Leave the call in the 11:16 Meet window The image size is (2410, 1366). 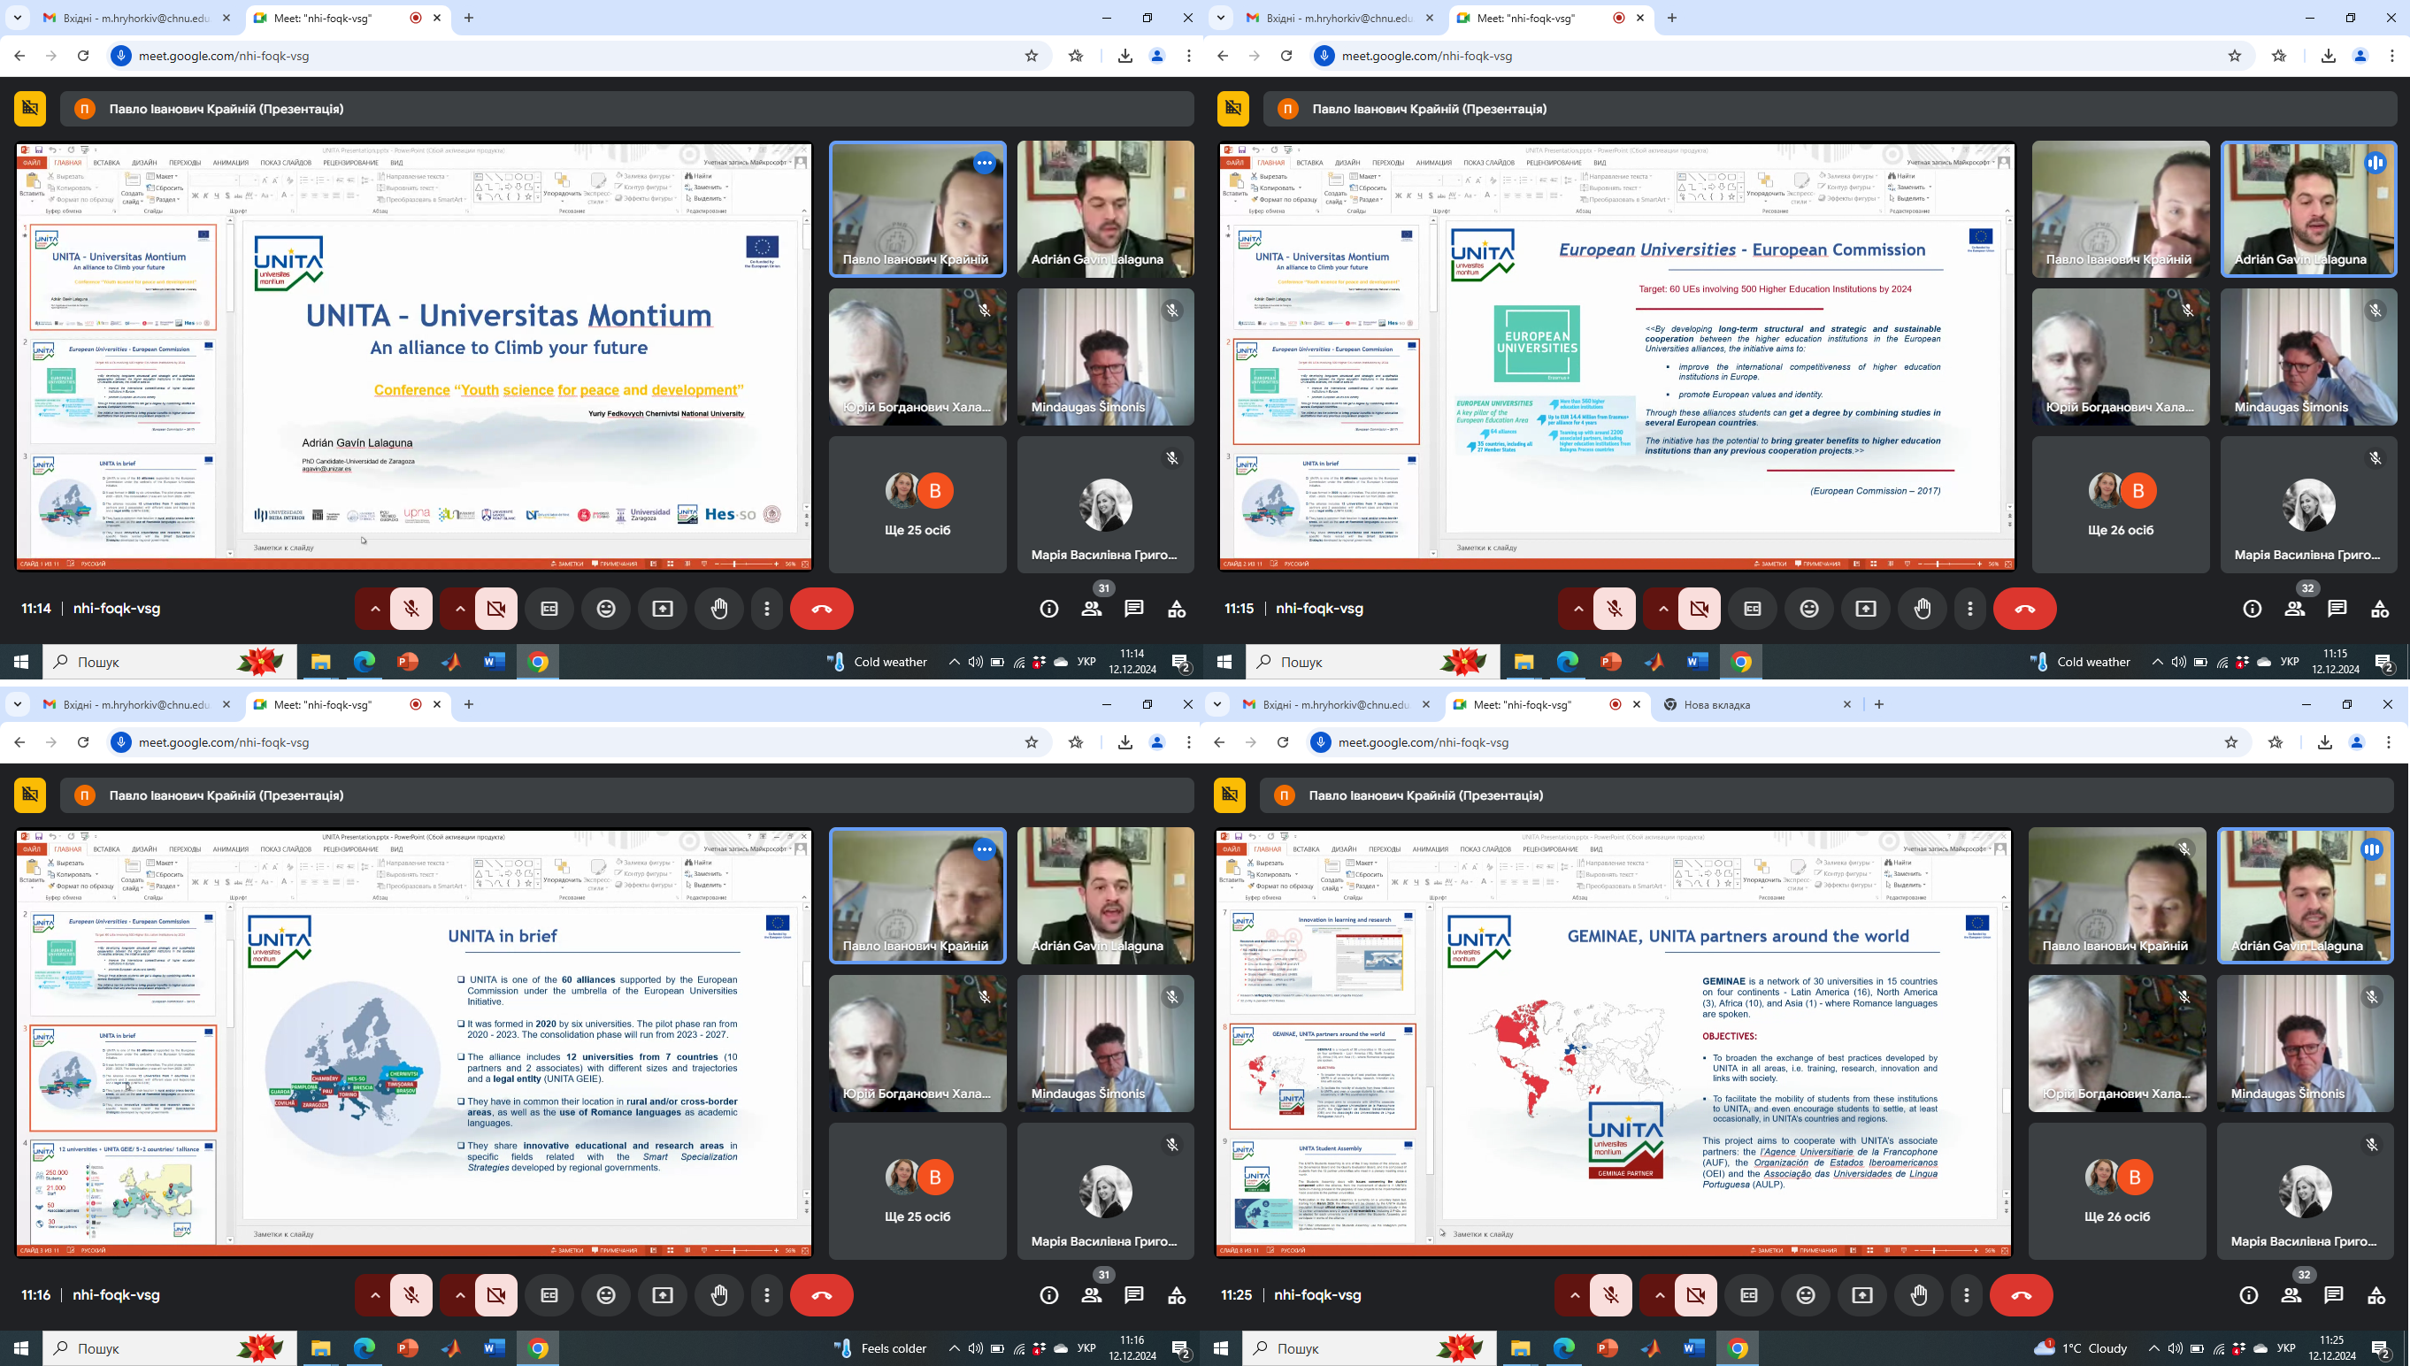822,1294
